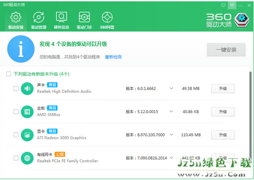Open the 驱动安装 gear tab

click(16, 20)
